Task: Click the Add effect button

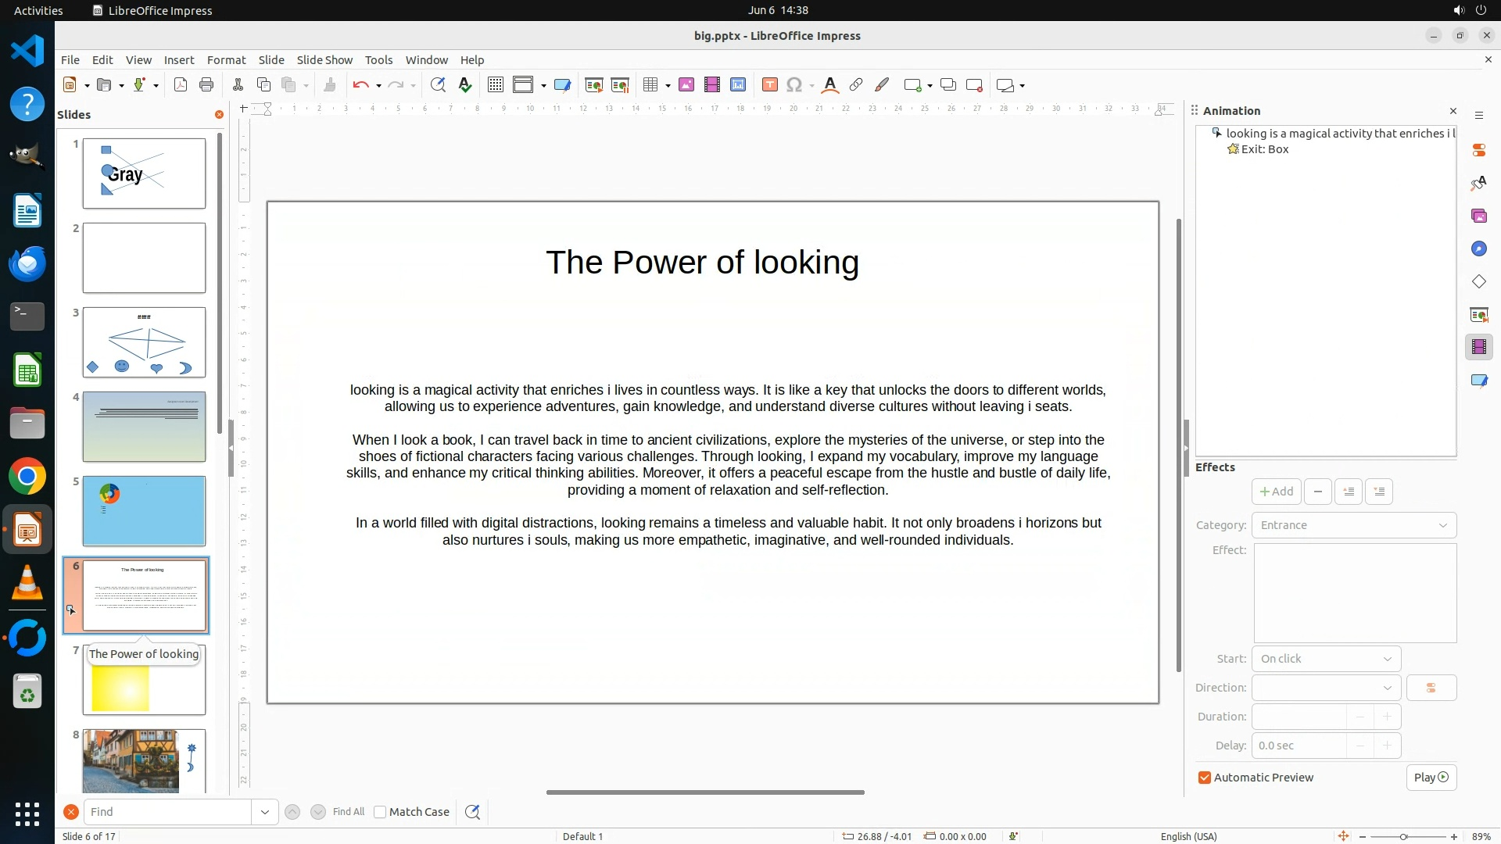Action: (1276, 492)
